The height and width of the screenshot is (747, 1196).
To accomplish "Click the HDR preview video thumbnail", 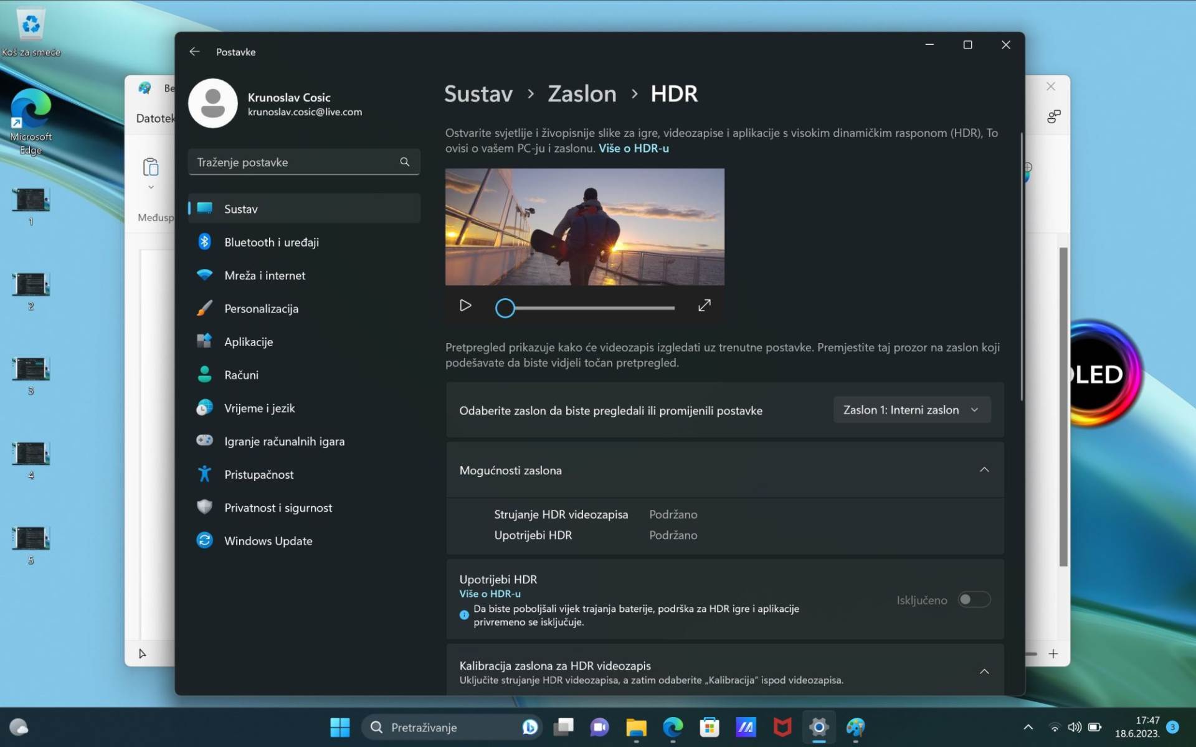I will (x=584, y=227).
